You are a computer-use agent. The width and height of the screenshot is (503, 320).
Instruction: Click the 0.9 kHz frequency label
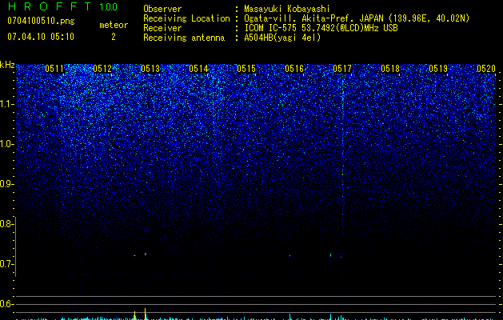pos(6,184)
